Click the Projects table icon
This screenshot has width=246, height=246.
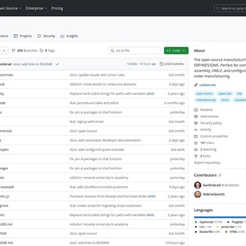pos(16,36)
